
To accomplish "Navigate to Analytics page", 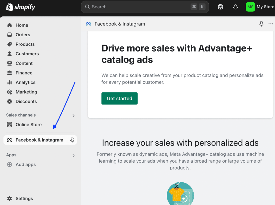I will point(25,82).
